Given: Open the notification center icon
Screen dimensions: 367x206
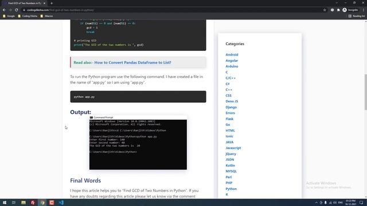Looking at the screenshot, I should 361,203.
